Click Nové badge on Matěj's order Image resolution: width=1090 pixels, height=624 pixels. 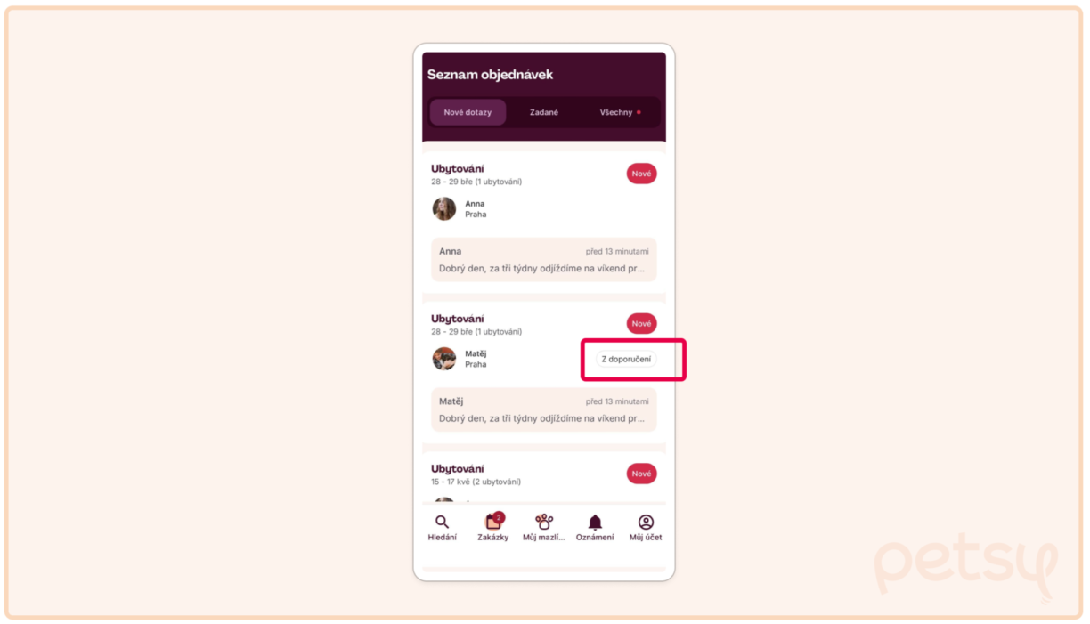pos(641,324)
